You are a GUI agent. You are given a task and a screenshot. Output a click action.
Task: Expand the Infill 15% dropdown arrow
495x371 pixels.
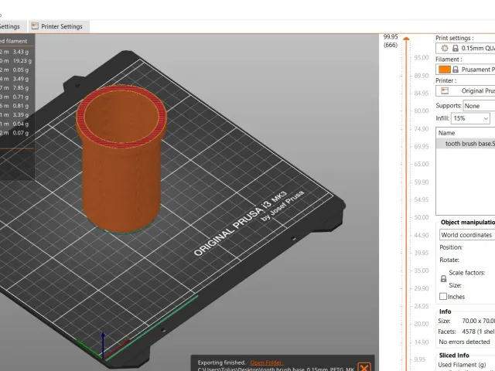tap(486, 118)
